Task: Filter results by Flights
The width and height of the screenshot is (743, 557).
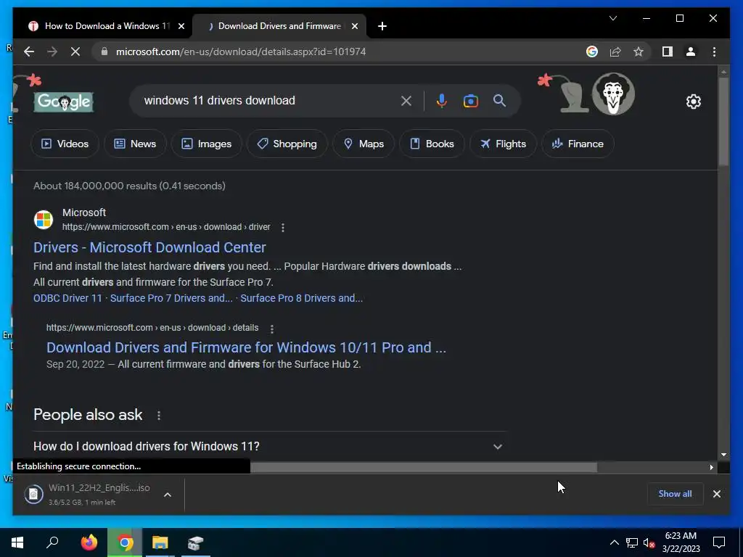Action: point(503,144)
